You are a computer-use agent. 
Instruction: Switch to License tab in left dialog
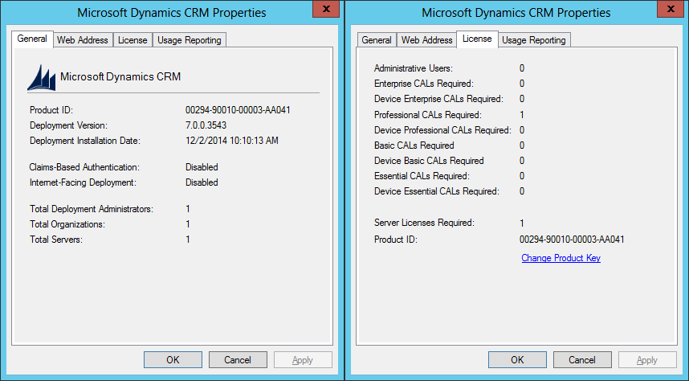click(132, 40)
